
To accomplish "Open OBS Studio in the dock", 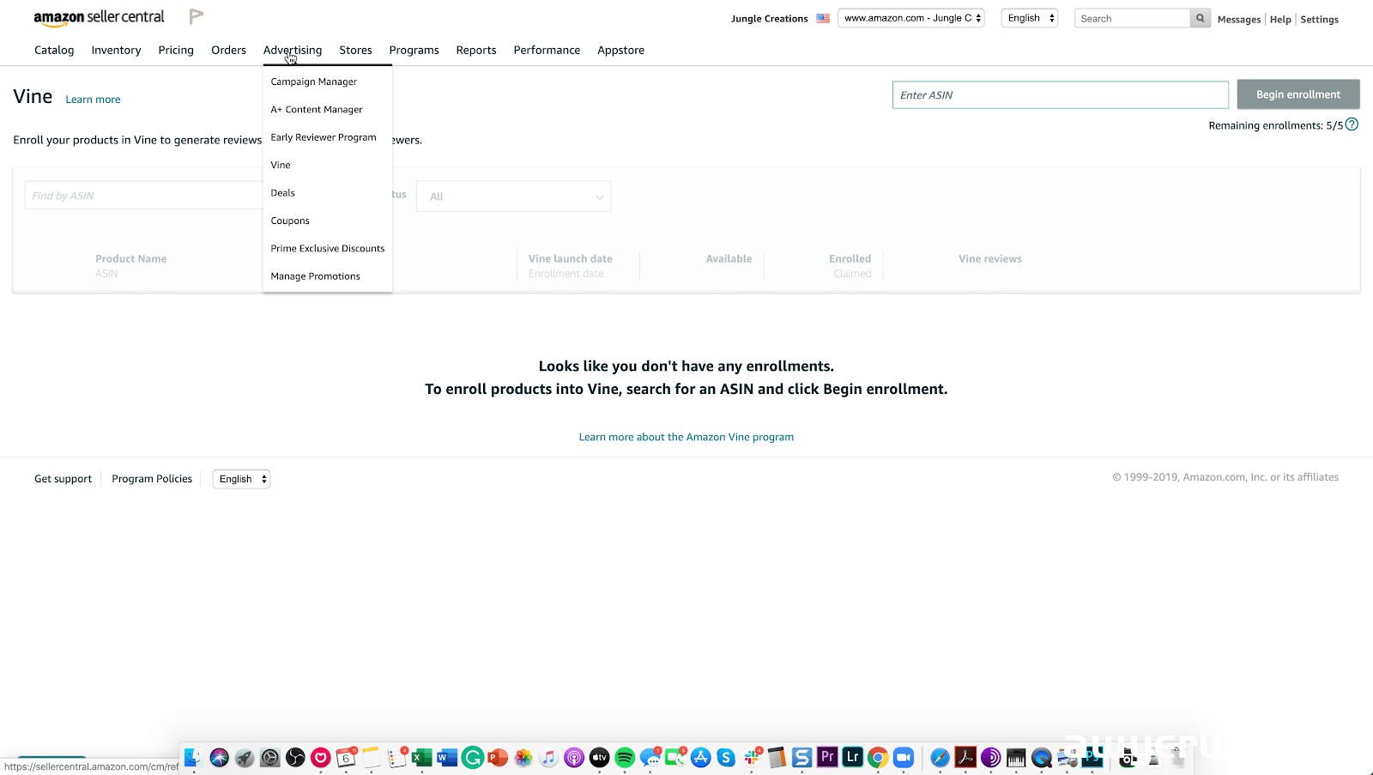I will [x=295, y=757].
